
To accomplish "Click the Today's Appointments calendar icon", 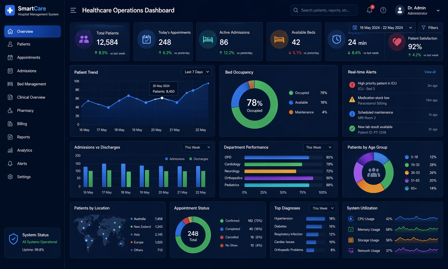I will pos(146,39).
